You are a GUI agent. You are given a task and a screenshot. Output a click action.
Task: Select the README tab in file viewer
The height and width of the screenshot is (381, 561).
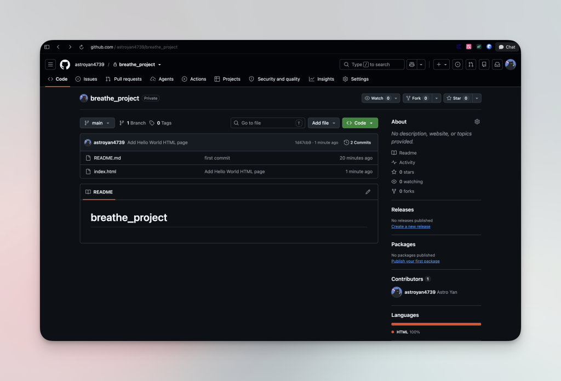(99, 192)
